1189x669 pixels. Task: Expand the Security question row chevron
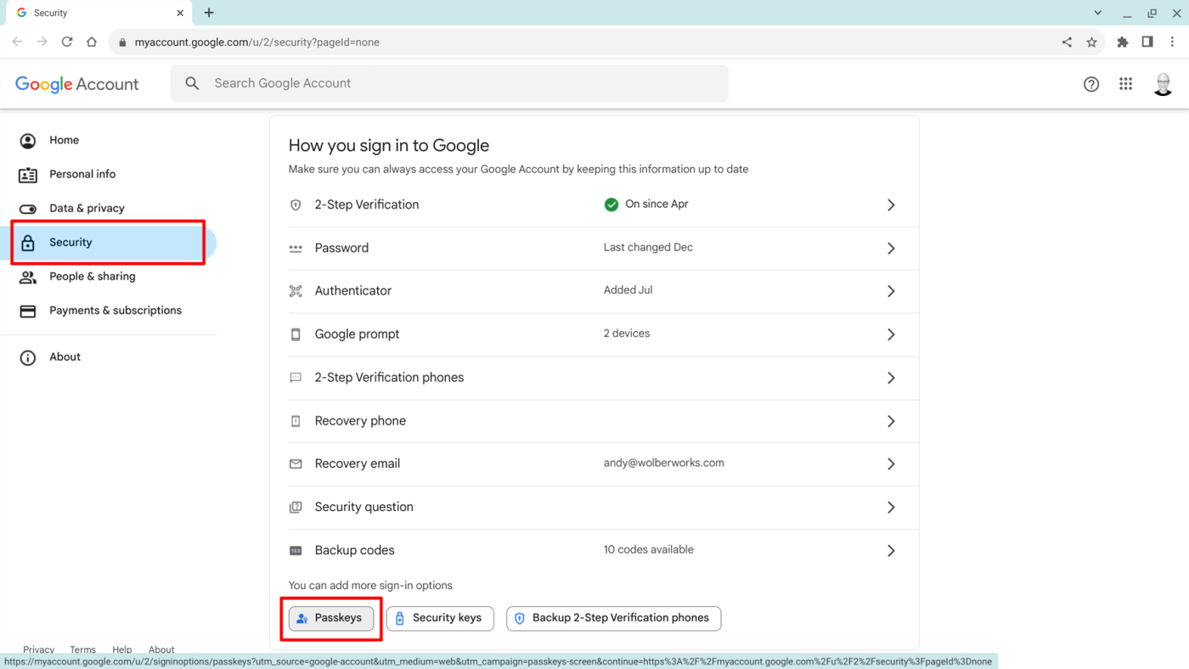(x=891, y=507)
